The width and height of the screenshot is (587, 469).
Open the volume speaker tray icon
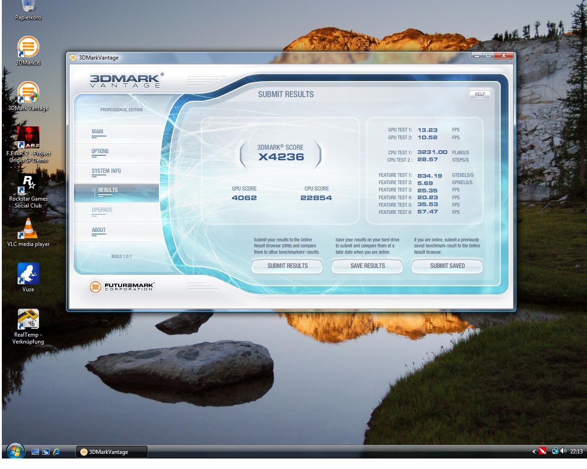pyautogui.click(x=563, y=451)
